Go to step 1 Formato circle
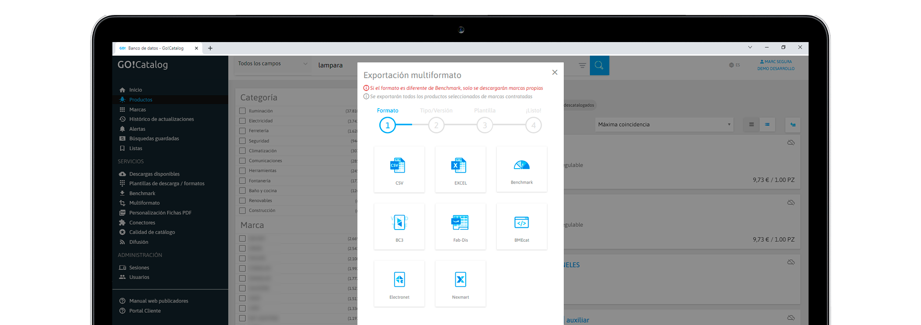 (388, 125)
